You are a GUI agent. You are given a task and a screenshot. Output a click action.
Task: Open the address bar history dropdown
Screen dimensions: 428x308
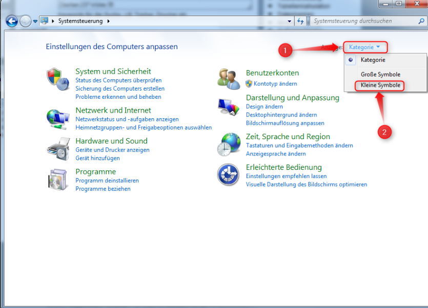point(290,21)
